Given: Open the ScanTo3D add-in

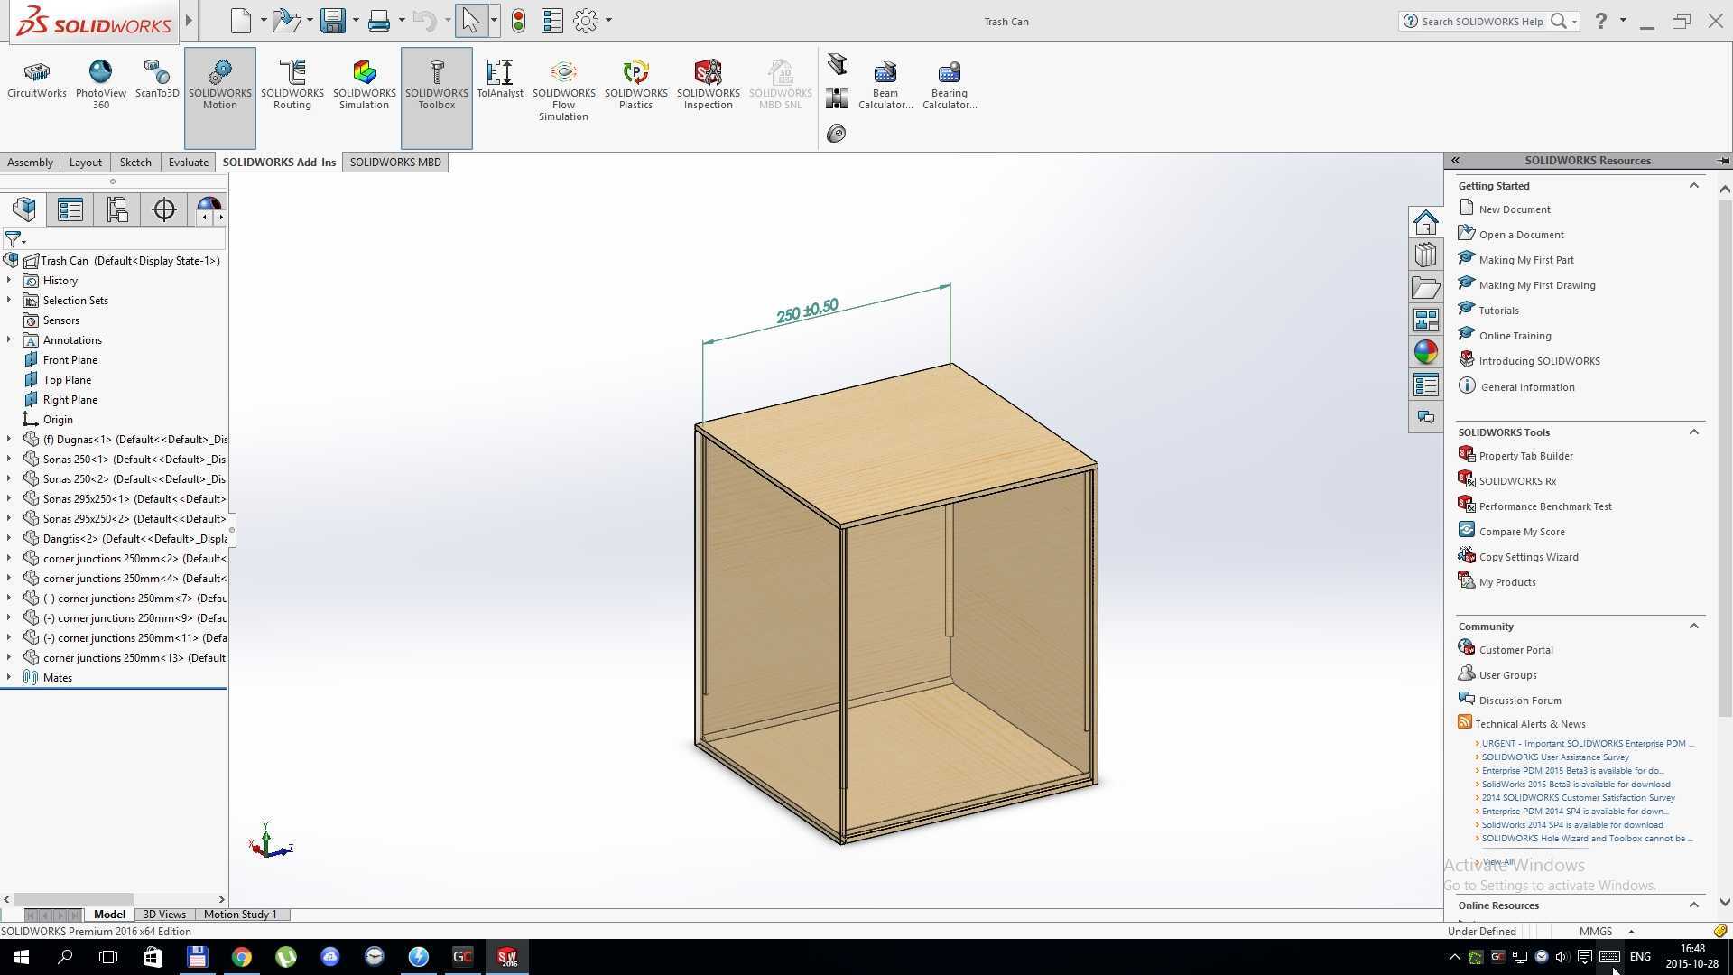Looking at the screenshot, I should pyautogui.click(x=157, y=80).
